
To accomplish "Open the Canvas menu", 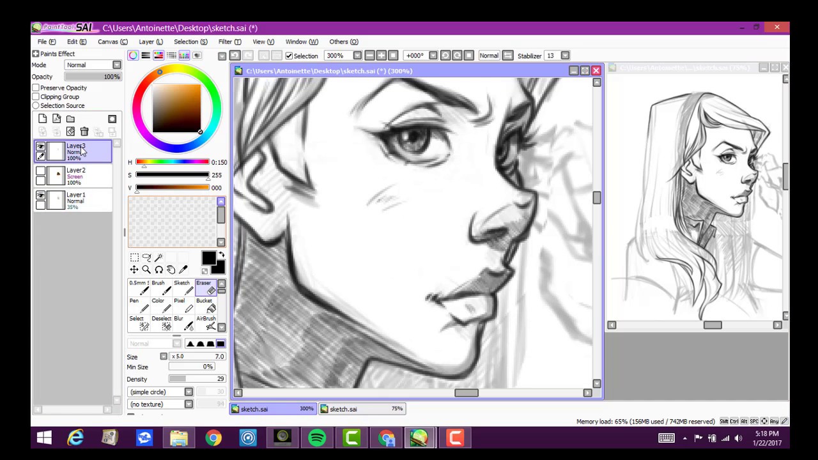I will pos(112,42).
